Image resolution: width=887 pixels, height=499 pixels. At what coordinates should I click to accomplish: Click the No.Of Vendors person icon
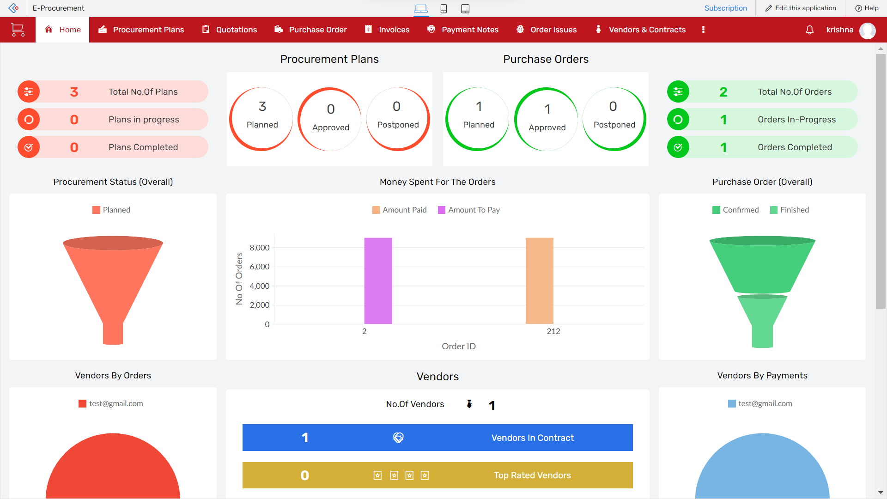[x=469, y=404]
